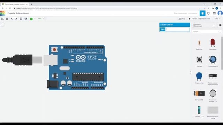
Task: Select the Circuit design browser tab
Action: click(15, 4)
